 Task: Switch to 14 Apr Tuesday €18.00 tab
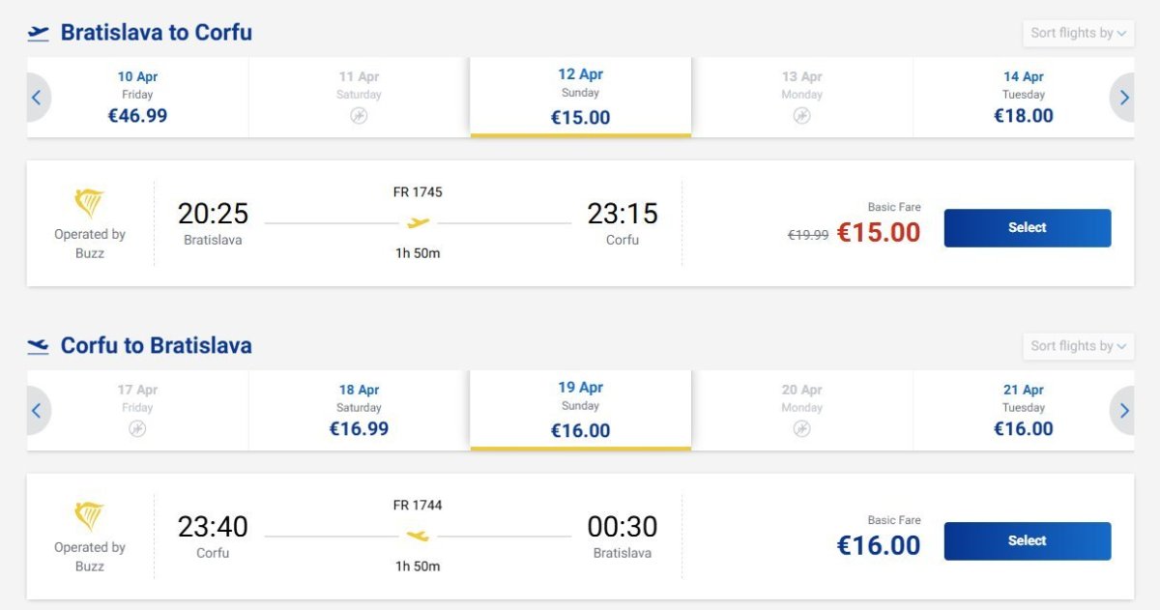(x=1023, y=97)
